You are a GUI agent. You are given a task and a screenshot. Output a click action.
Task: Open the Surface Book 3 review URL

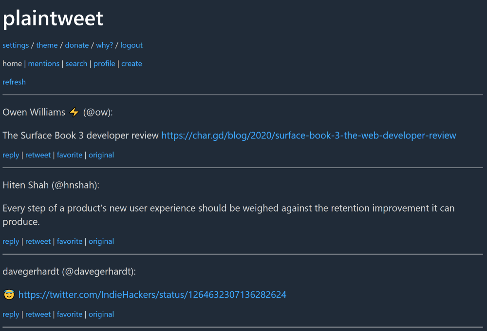[308, 136]
